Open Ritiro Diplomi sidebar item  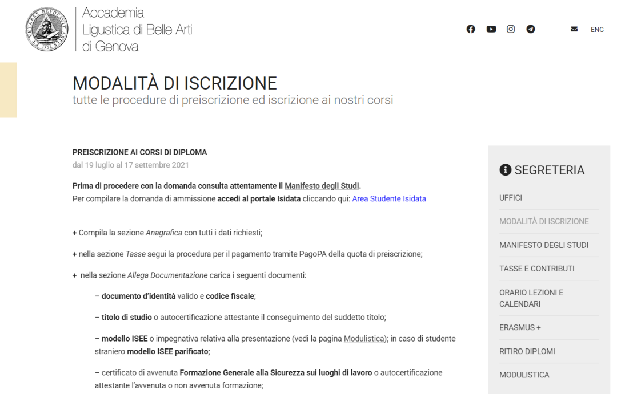[527, 351]
